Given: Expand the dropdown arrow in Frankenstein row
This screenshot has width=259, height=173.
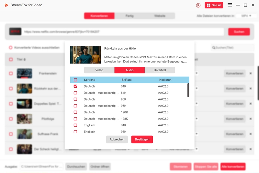Looking at the screenshot, I should pyautogui.click(x=197, y=73).
